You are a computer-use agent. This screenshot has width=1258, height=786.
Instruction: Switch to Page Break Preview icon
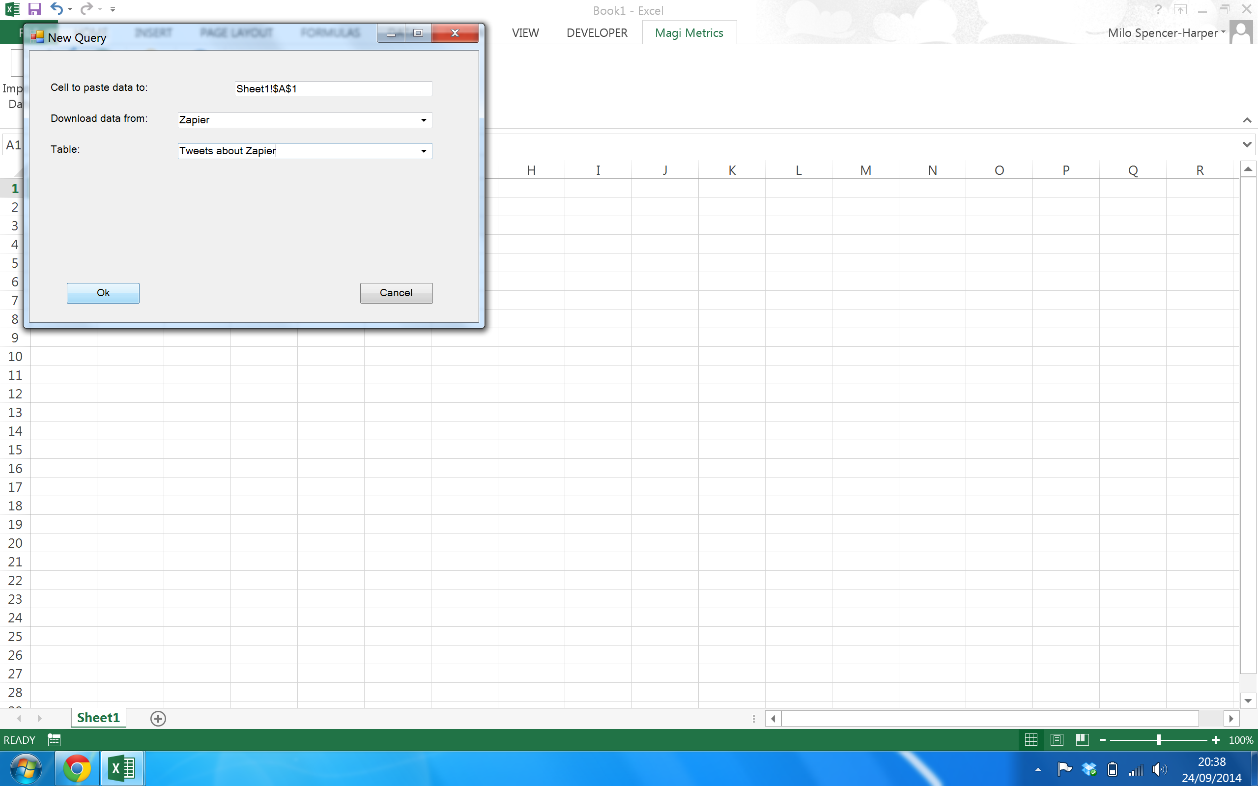tap(1082, 740)
